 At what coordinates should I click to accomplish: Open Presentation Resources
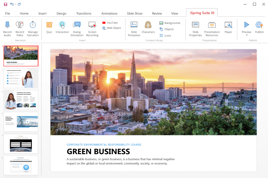(x=212, y=29)
